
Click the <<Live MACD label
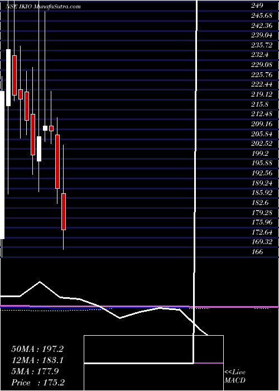(235, 376)
